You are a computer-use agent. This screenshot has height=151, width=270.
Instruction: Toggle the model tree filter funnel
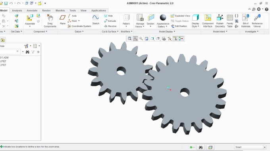[x=33, y=52]
